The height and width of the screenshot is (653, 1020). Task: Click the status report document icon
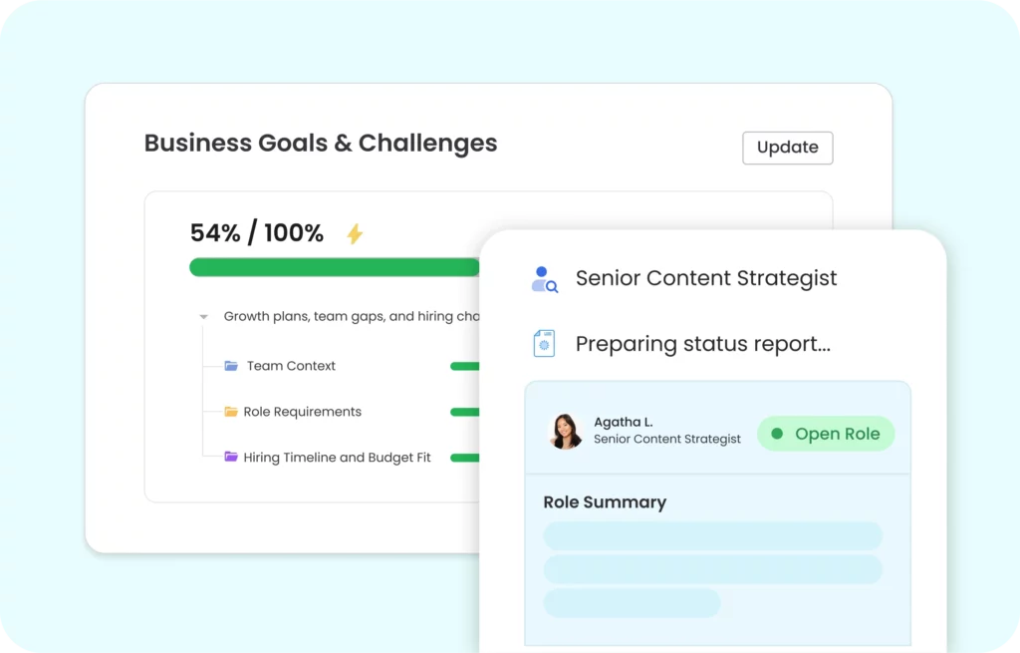[544, 344]
